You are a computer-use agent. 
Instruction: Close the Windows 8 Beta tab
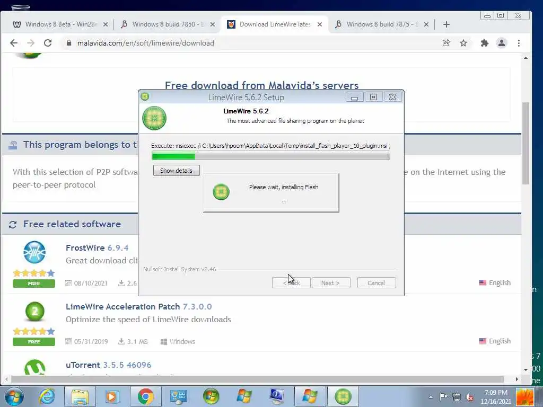click(106, 24)
